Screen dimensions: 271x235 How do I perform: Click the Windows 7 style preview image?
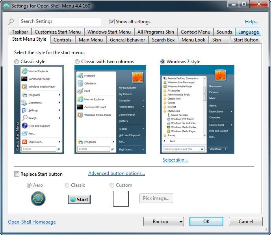click(x=197, y=109)
